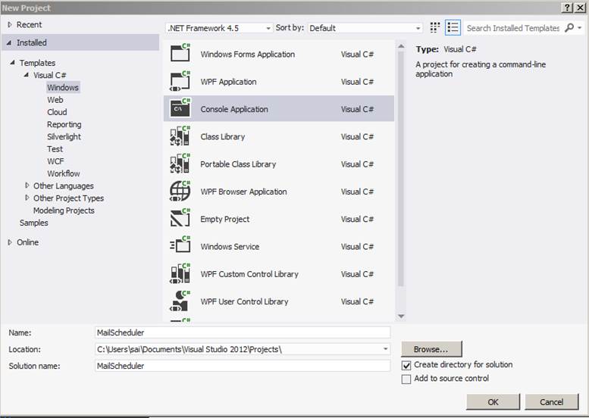The image size is (589, 418).
Task: Click the Console Application template icon
Action: click(x=180, y=108)
